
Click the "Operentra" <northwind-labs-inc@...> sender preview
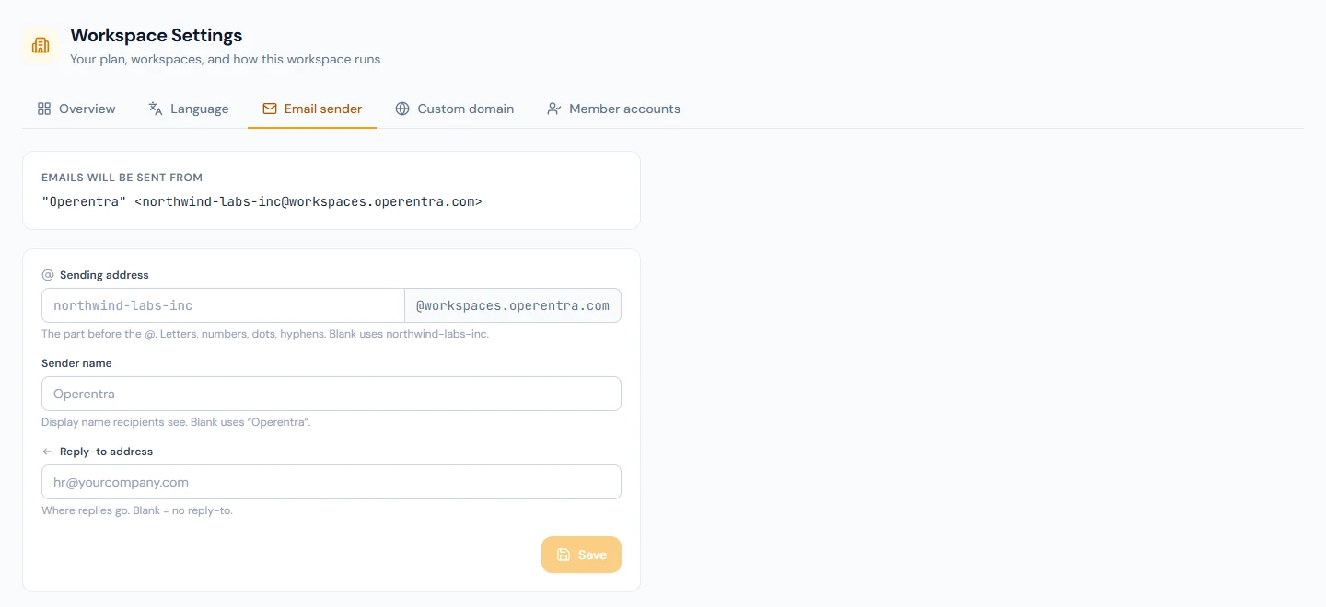tap(262, 201)
